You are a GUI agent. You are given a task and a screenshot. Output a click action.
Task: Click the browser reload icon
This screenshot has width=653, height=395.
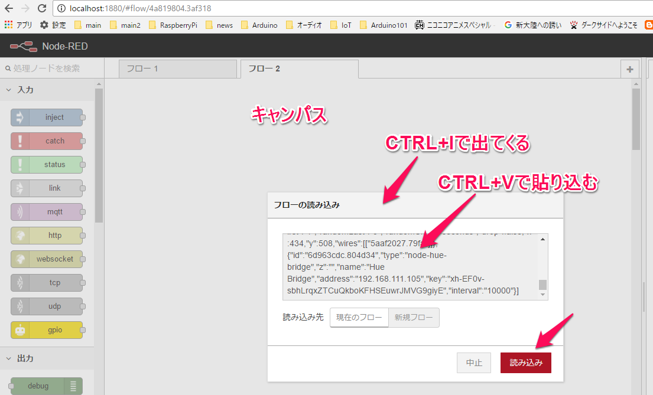[x=42, y=9]
